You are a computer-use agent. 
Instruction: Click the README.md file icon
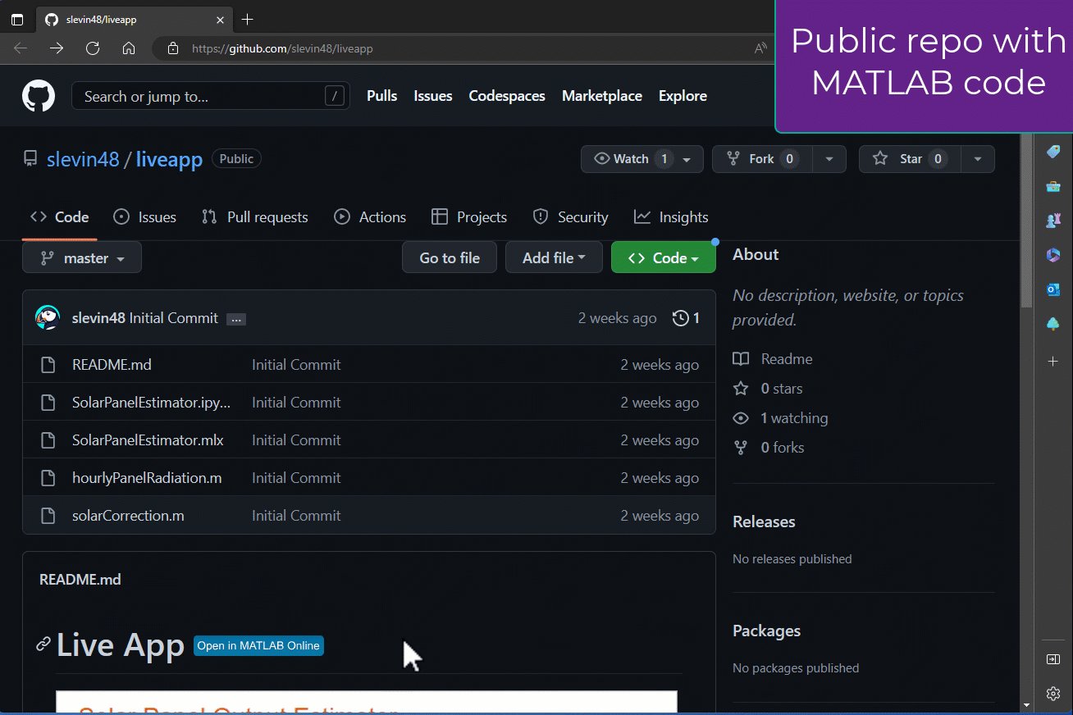click(48, 365)
